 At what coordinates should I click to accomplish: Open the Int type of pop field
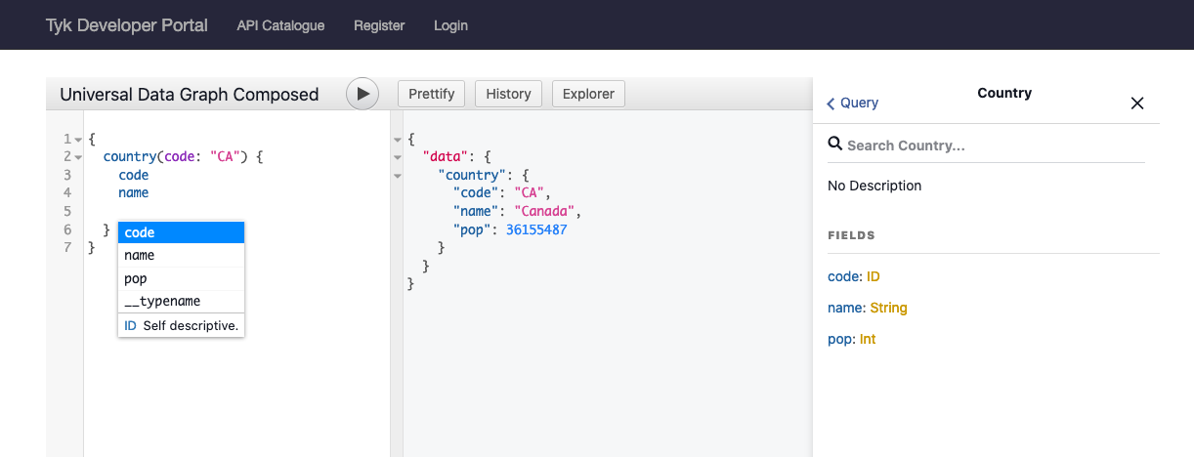868,339
